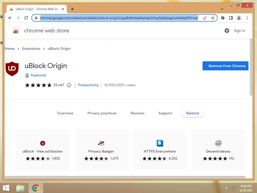Click Chrome icon in taskbar
The height and width of the screenshot is (193, 257).
[36, 188]
